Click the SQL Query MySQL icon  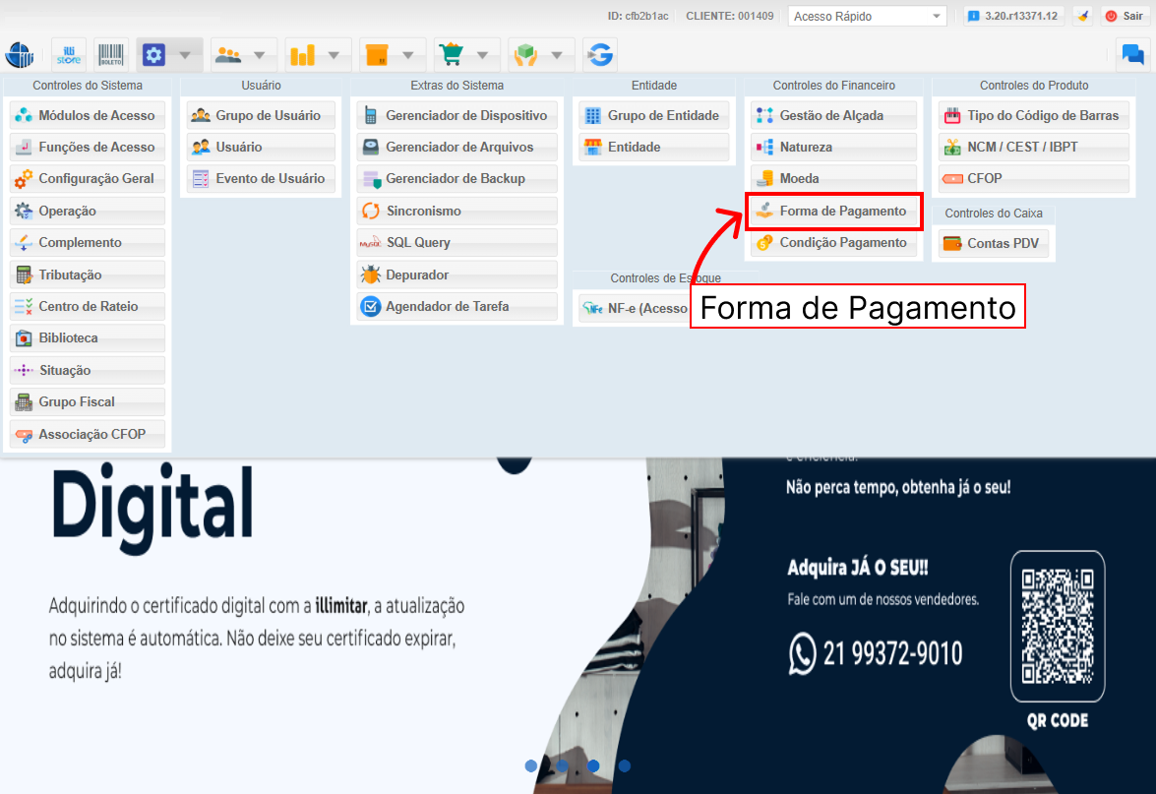370,243
